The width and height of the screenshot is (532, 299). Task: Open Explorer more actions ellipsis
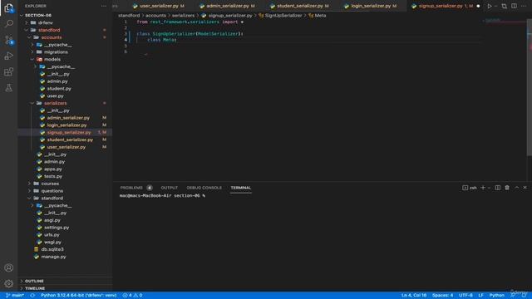[103, 6]
